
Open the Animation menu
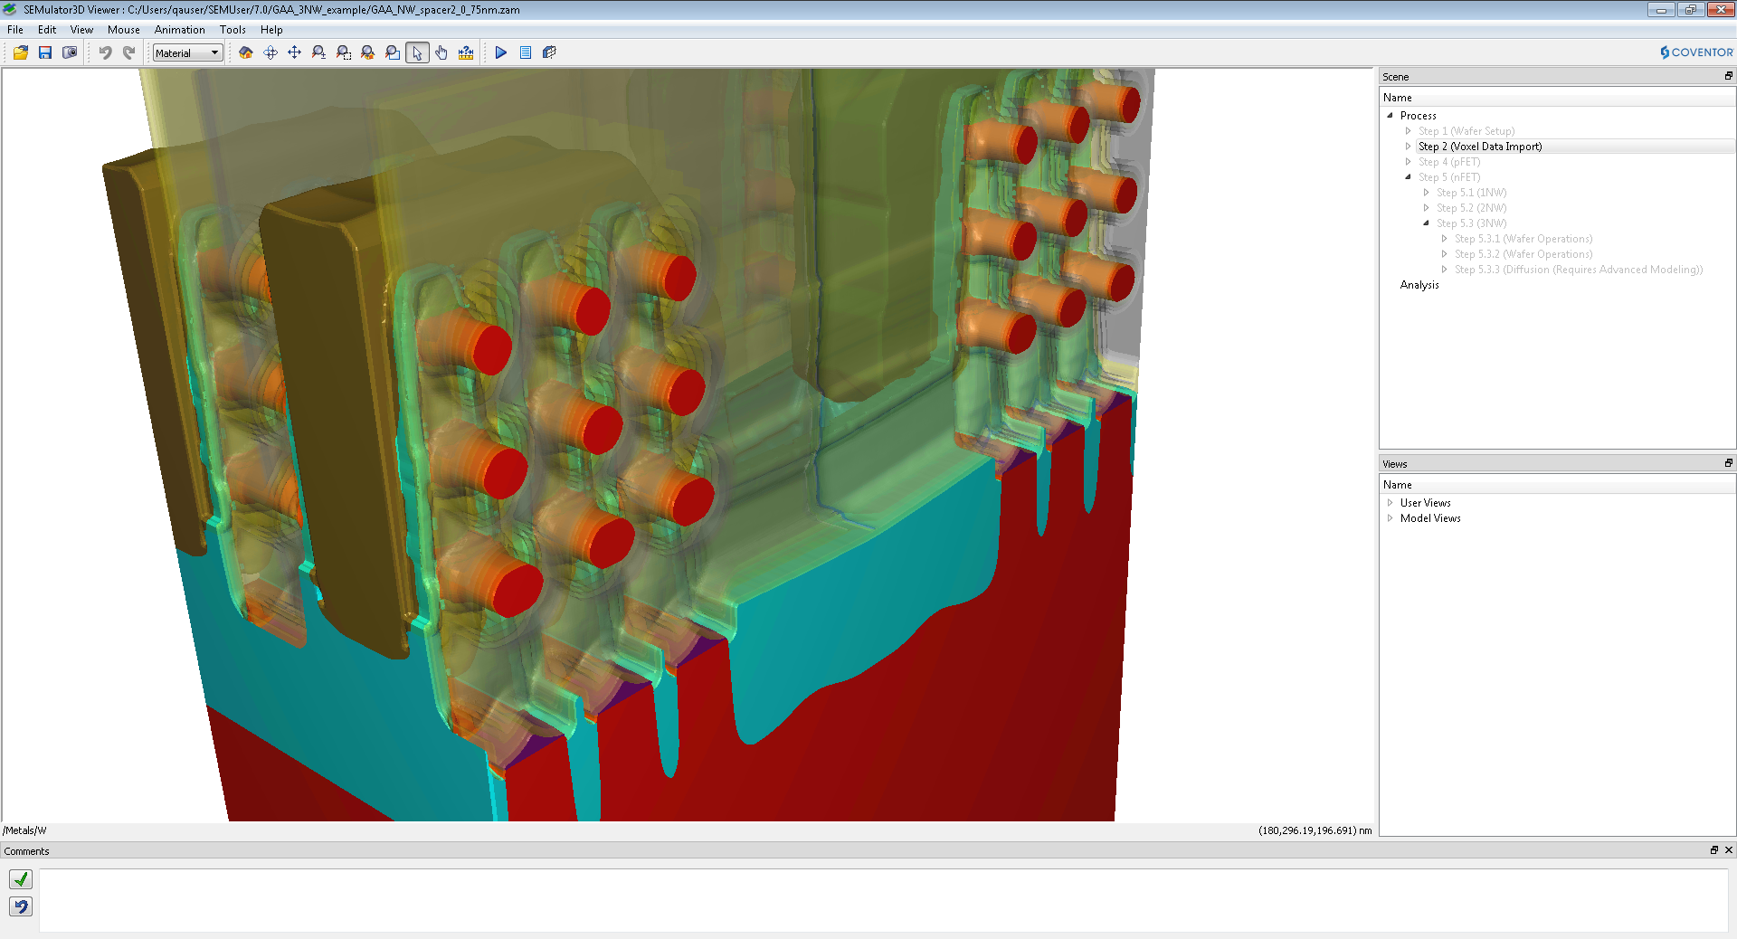pyautogui.click(x=179, y=30)
